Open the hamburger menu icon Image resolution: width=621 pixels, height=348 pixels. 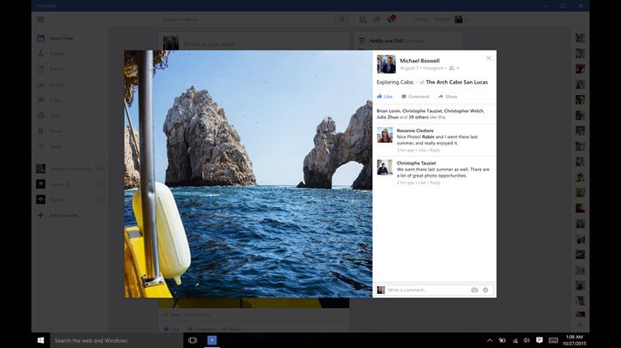(40, 19)
